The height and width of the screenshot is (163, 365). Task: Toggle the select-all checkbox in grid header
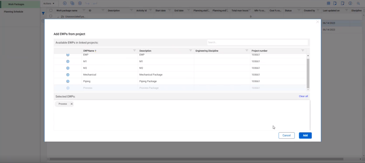(x=51, y=10)
